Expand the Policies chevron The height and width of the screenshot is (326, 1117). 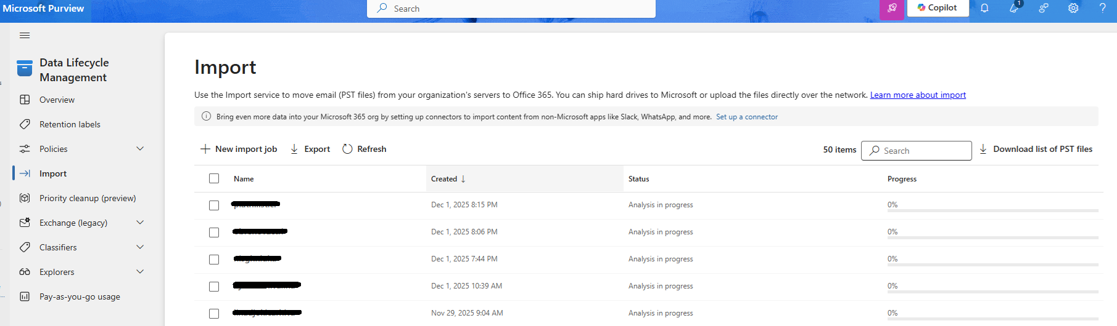pos(140,149)
